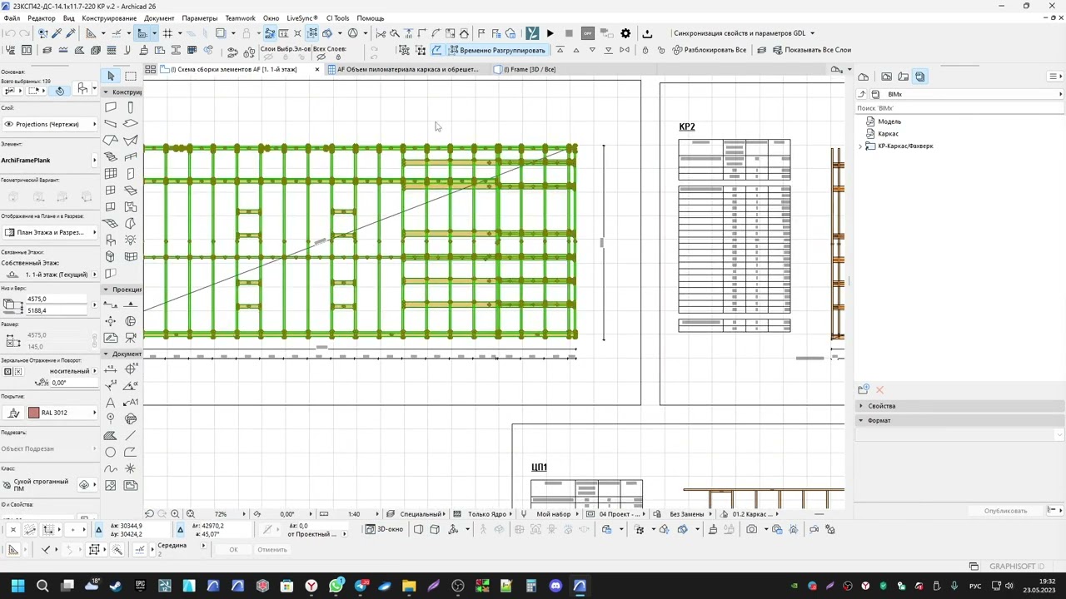Screen dimensions: 1066x599
Task: Select the Curtain Wall tool
Action: (111, 173)
